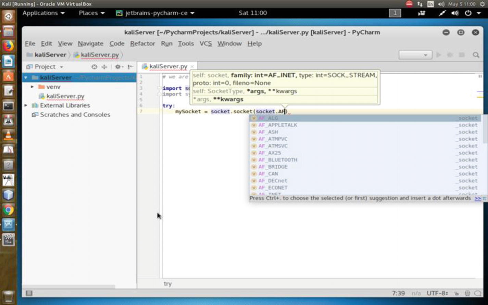This screenshot has height=305, width=488.
Task: Open the Kali volume speaker icon
Action: pos(455,13)
